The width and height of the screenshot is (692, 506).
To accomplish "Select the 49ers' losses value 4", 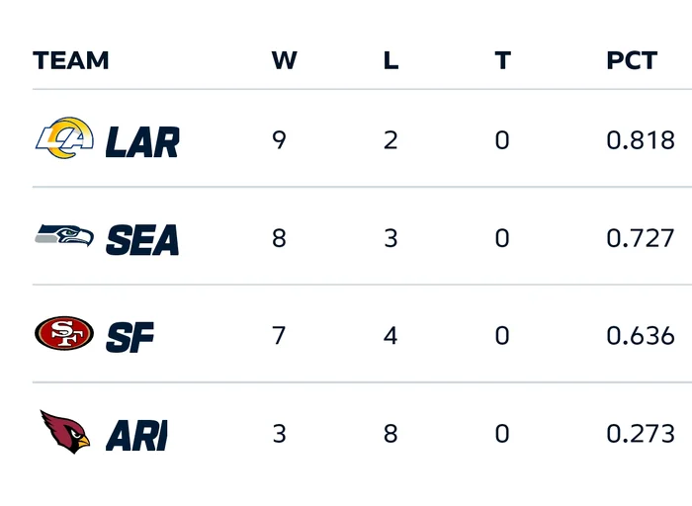I will tap(390, 335).
